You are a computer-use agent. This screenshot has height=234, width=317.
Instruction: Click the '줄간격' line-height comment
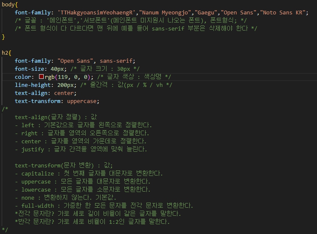point(126,85)
